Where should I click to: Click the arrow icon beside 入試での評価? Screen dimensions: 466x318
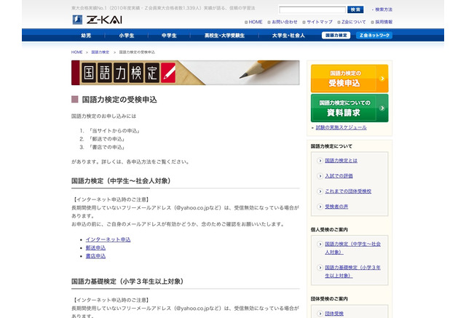320,175
